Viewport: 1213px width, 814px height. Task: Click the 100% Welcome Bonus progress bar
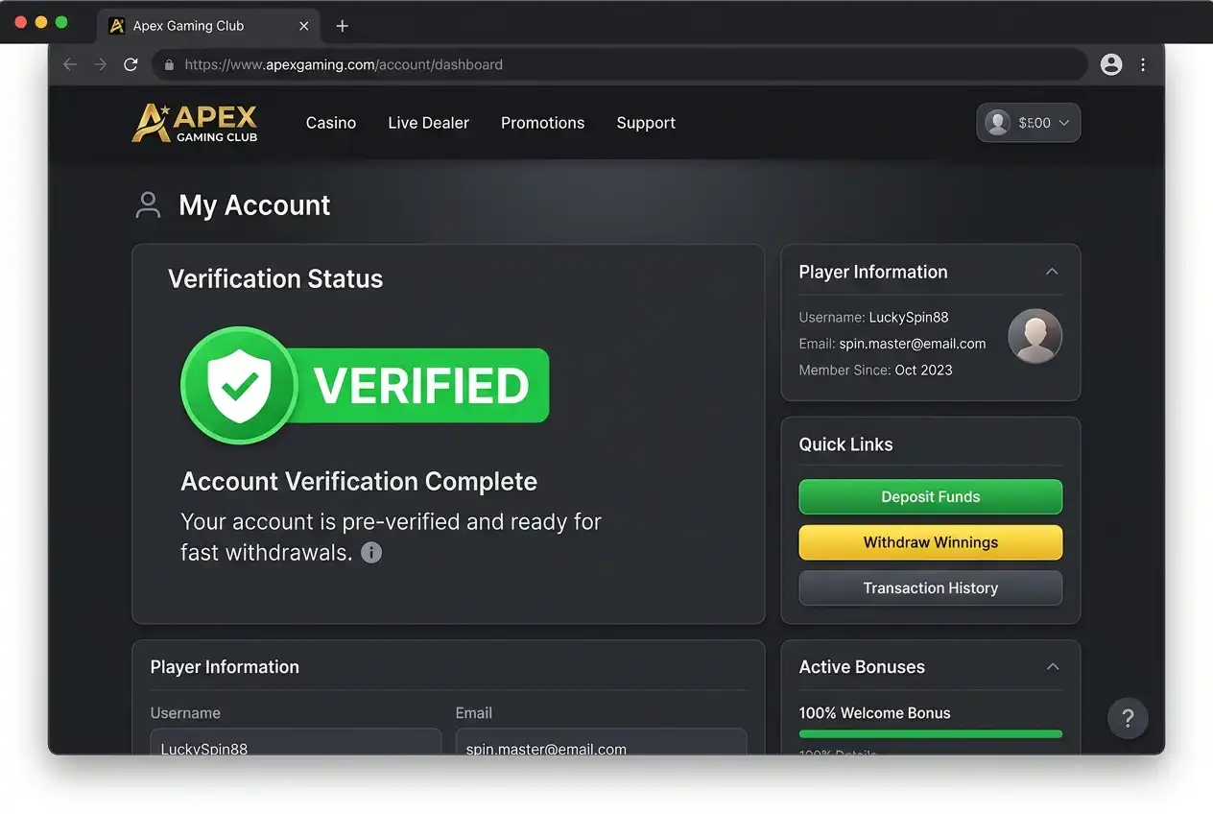click(931, 734)
